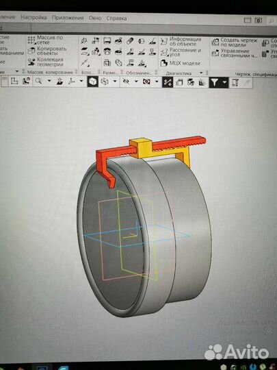Select the wireframe cube display mode
The width and height of the screenshot is (277, 370).
[105, 82]
